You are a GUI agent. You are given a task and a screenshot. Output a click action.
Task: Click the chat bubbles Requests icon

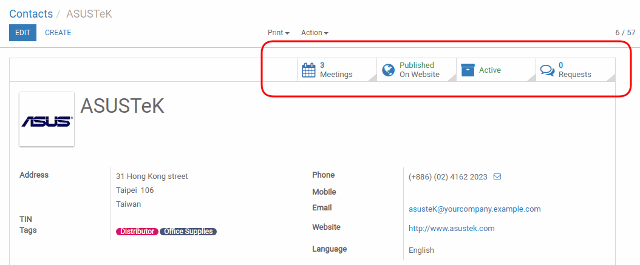coord(547,70)
